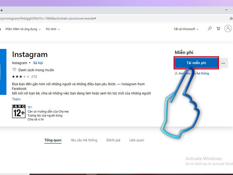Click the 12+ rating link
The image size is (233, 175).
(x=30, y=107)
